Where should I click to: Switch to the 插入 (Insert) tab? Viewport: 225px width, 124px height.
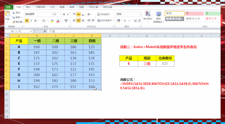point(28,7)
